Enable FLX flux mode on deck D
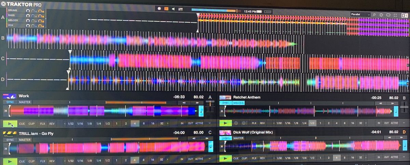 point(254,158)
